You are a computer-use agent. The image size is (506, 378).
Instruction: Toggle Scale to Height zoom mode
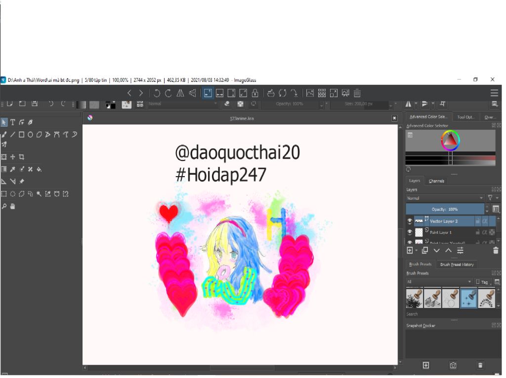[231, 93]
